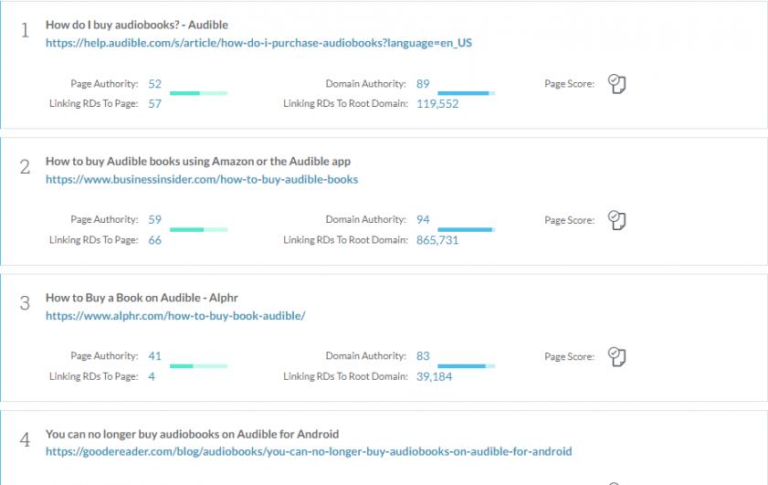Click Linking RDs To Root Domain value 865,731
This screenshot has width=768, height=485.
[x=437, y=240]
